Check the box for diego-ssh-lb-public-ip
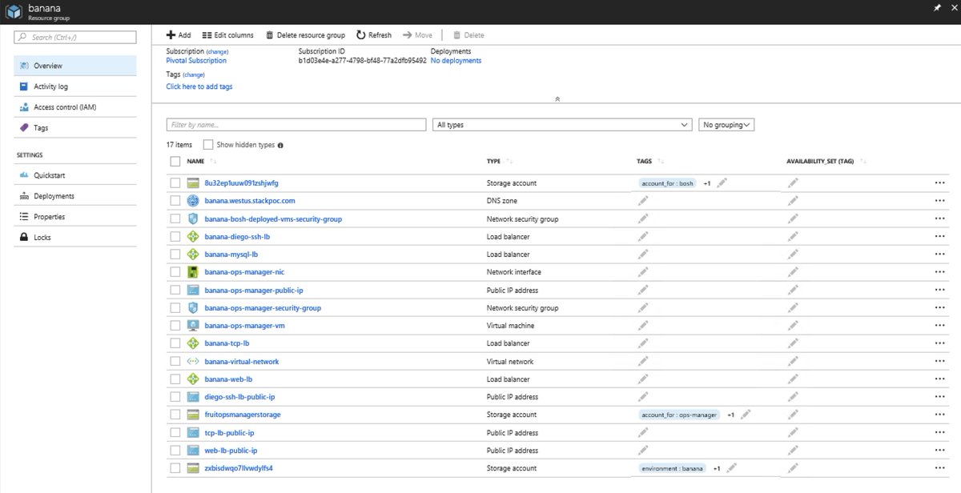This screenshot has height=493, width=961. pos(175,397)
